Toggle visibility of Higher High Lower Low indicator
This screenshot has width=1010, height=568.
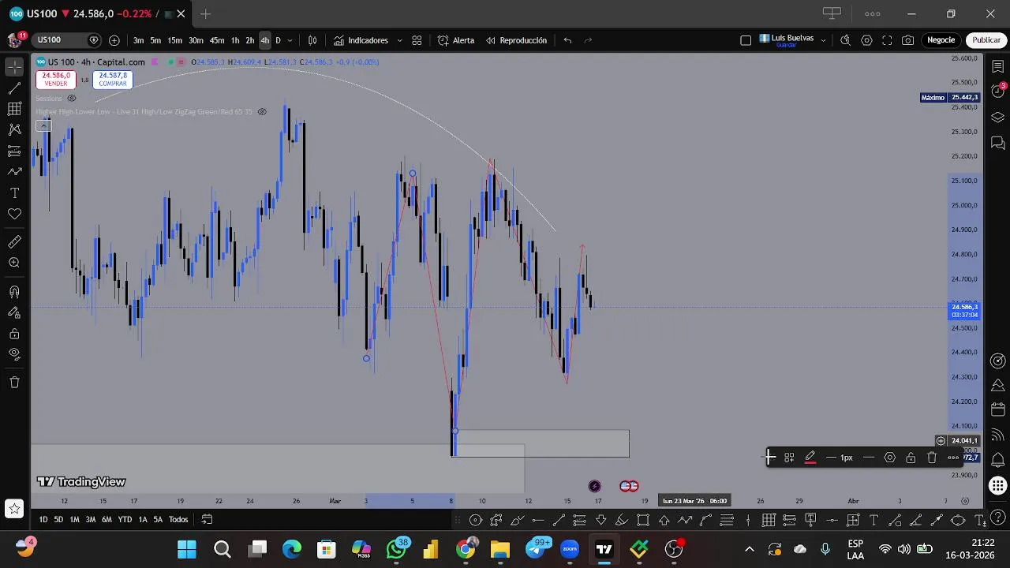(262, 112)
